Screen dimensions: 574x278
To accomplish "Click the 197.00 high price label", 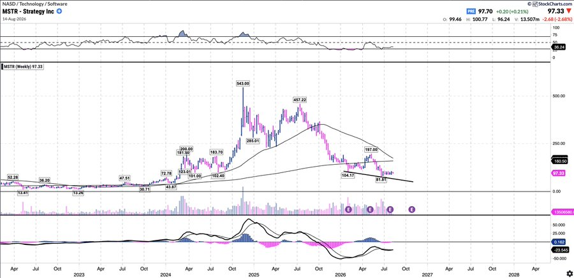I will pos(371,149).
